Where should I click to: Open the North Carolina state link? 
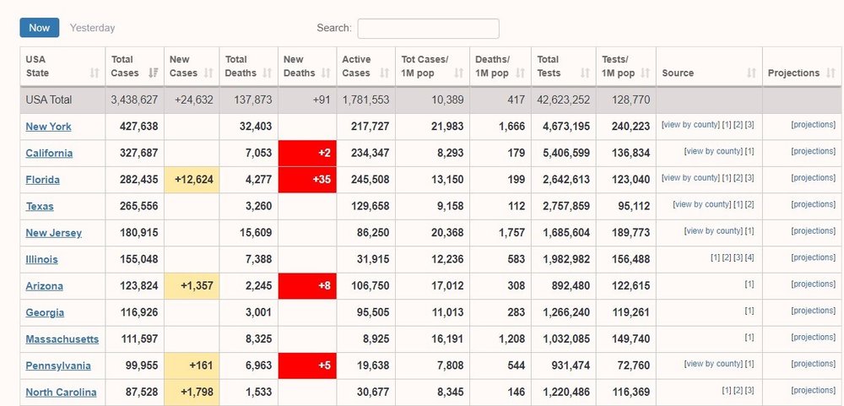click(61, 392)
